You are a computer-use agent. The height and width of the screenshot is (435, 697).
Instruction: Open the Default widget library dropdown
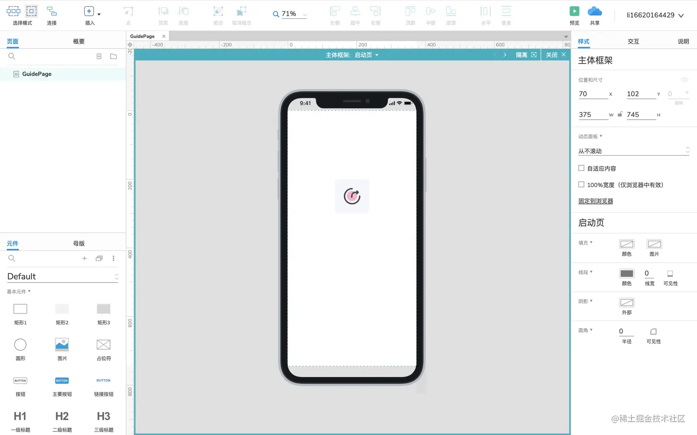(x=63, y=276)
